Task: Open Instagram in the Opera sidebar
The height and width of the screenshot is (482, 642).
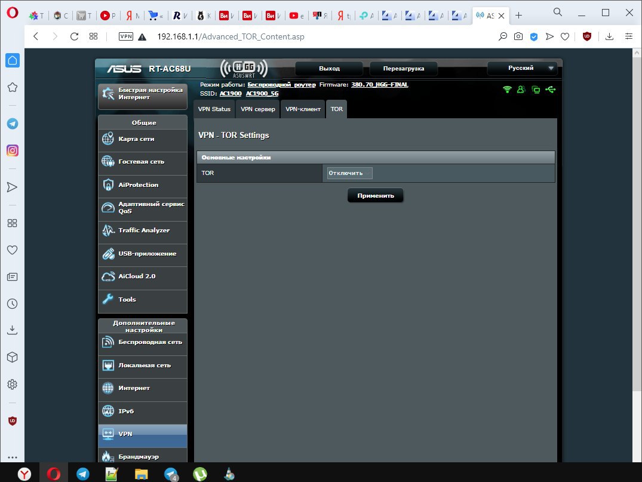Action: (x=13, y=151)
